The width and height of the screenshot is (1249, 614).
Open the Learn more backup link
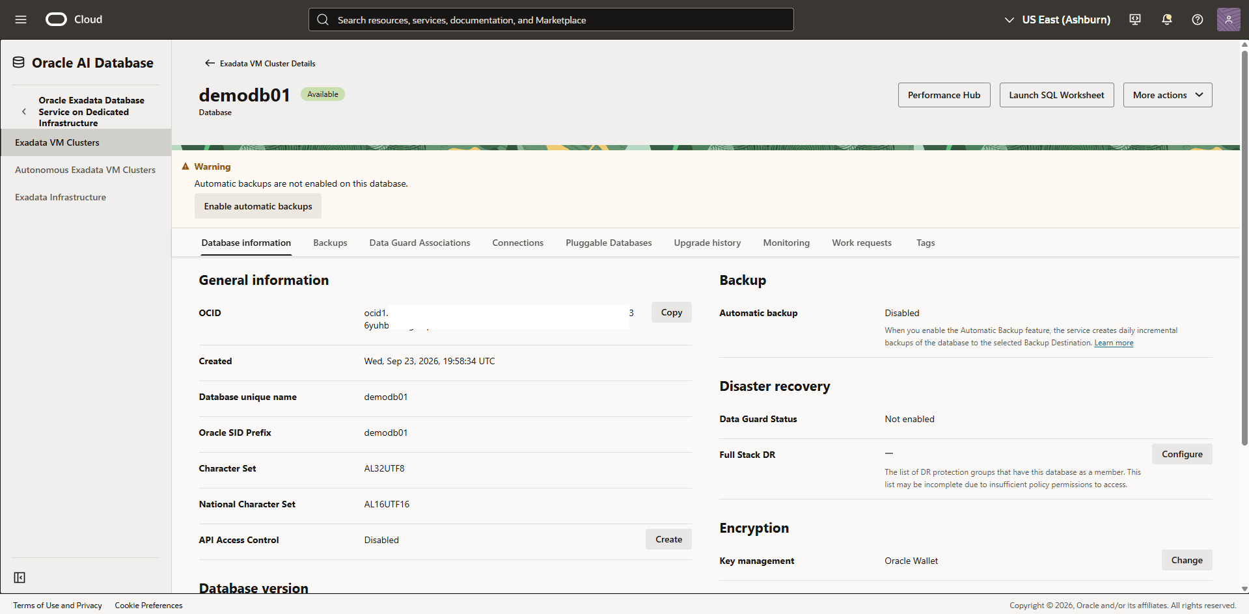pos(1114,343)
